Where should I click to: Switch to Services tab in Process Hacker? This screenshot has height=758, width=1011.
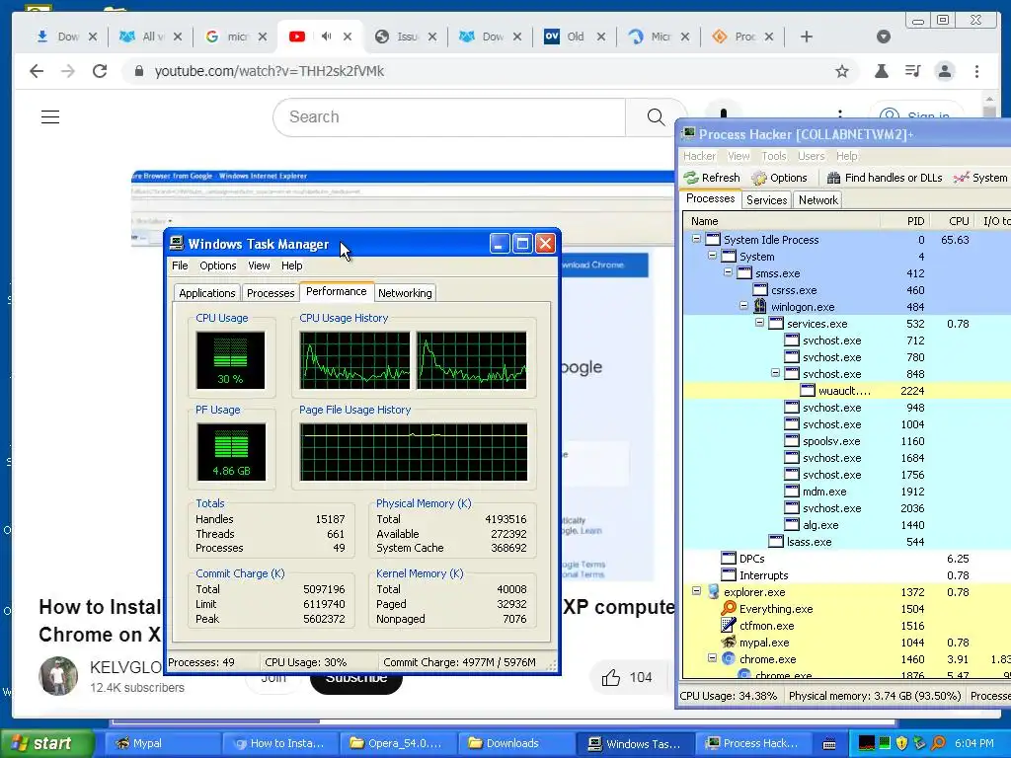[766, 199]
